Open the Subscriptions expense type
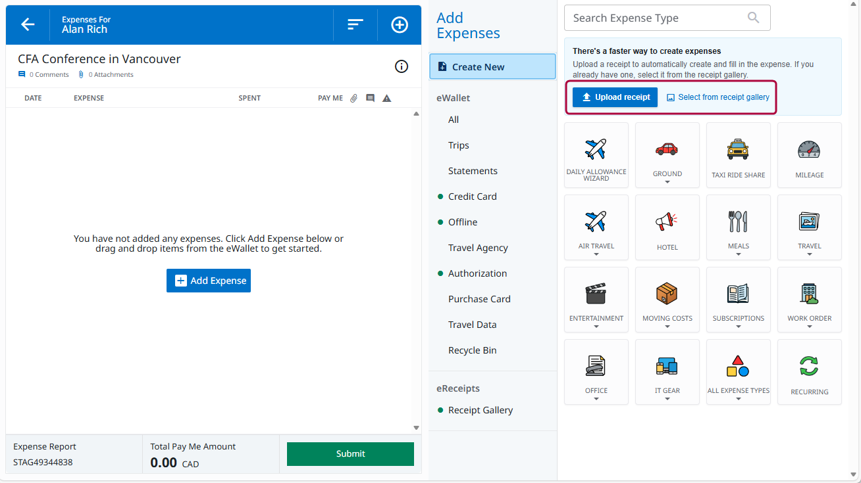The height and width of the screenshot is (483, 861). pos(738,296)
